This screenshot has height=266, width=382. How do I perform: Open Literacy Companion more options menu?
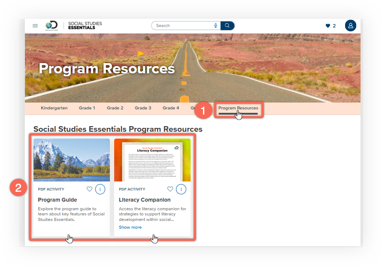(181, 189)
